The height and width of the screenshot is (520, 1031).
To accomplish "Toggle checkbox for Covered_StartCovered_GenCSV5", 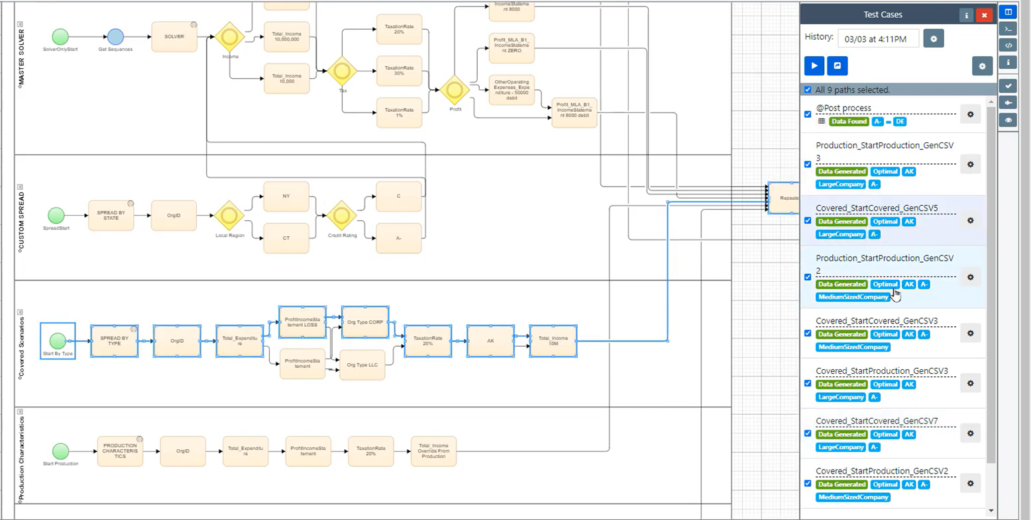I will (x=808, y=221).
